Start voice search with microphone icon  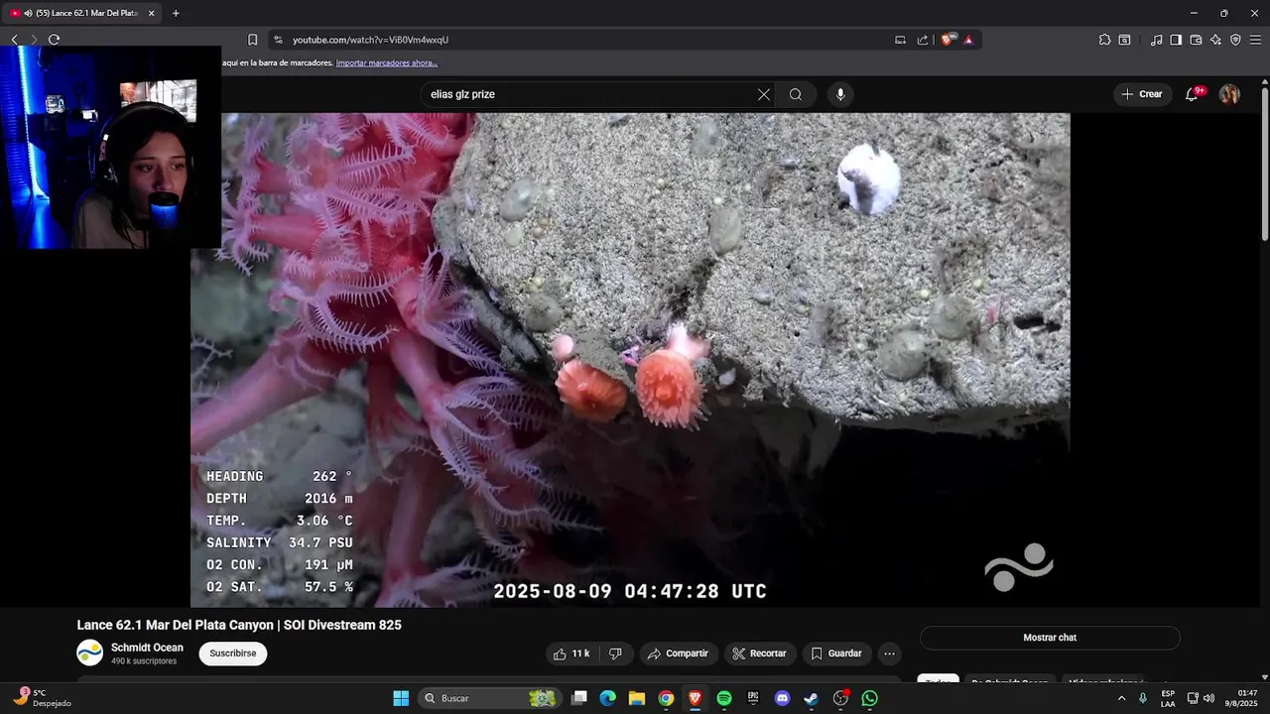pyautogui.click(x=840, y=94)
